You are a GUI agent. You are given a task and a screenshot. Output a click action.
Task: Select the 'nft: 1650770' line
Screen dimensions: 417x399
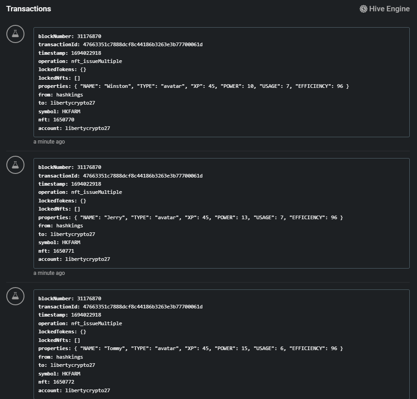[57, 120]
